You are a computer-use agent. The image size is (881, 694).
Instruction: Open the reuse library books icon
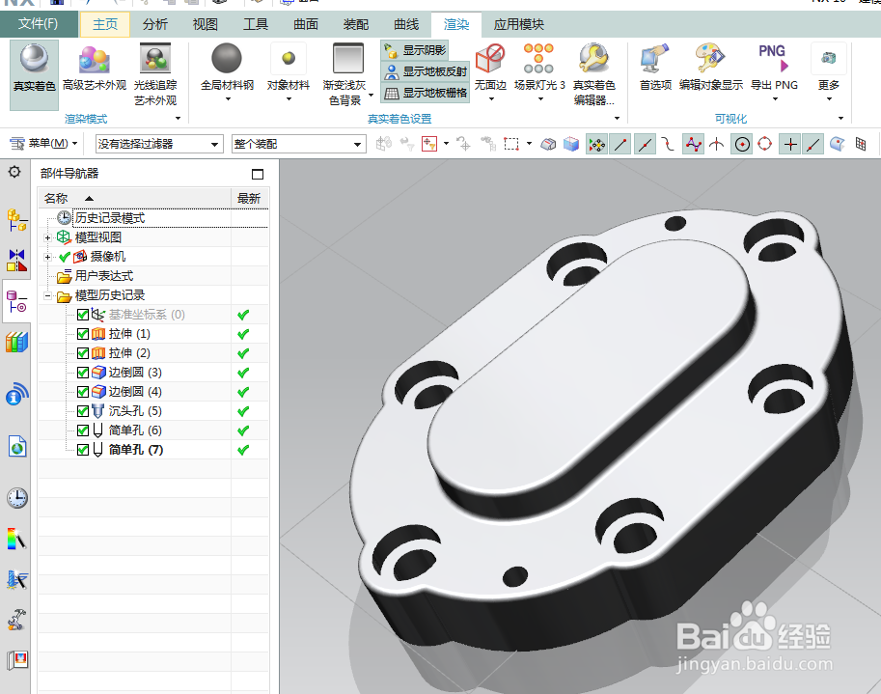tap(16, 343)
